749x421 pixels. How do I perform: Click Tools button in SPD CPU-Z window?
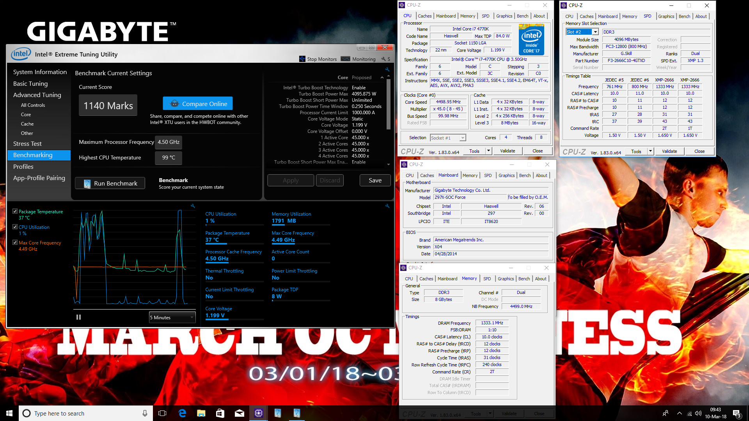(636, 151)
